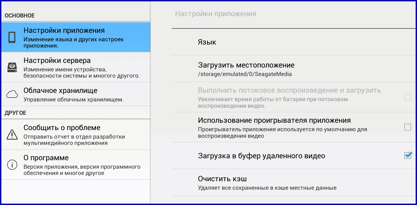Toggle the greyed-out потоковое воспроизведение checkbox

[x=407, y=97]
